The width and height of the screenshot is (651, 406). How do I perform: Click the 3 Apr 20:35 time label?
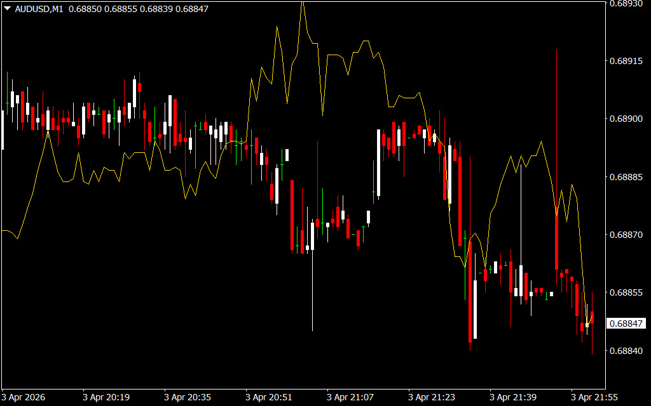tap(188, 398)
